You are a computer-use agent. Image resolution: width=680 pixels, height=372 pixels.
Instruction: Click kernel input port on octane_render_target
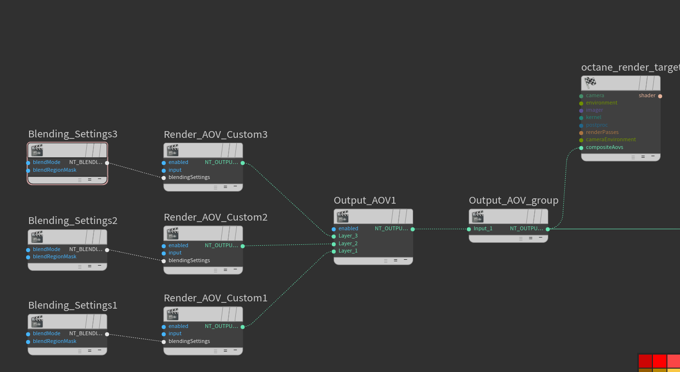coord(581,118)
